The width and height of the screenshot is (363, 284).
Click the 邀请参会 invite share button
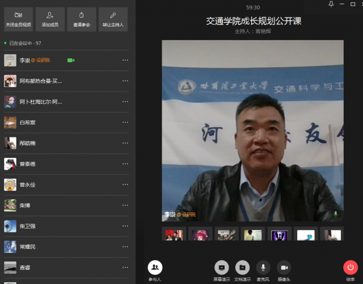(x=82, y=19)
